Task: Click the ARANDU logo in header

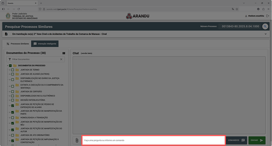Action: click(x=138, y=16)
